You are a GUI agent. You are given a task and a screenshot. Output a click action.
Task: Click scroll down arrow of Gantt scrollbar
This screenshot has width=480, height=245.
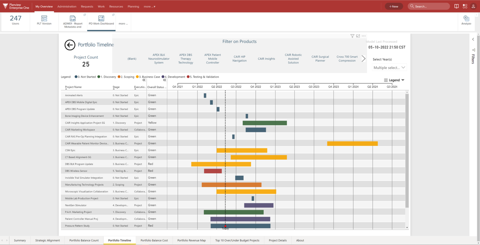click(x=407, y=227)
